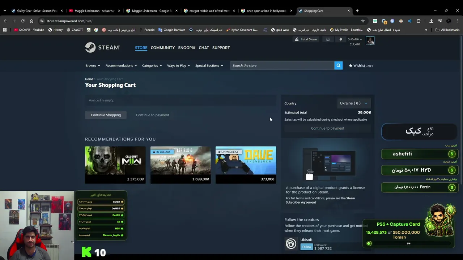463x260 pixels.
Task: Click the site information icon in address bar
Action: point(42,21)
